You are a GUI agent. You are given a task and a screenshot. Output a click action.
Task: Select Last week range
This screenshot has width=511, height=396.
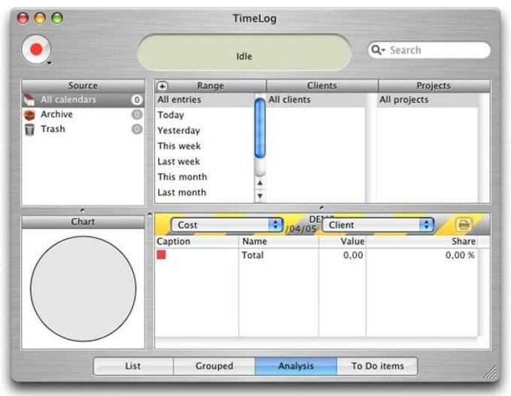[204, 161]
